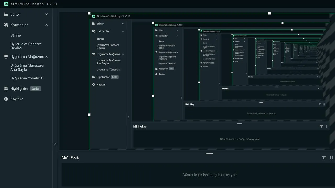This screenshot has height=188, width=335.
Task: Click the Streamlabs Desktop - 1.21.8 title text
Action: (x=34, y=4)
